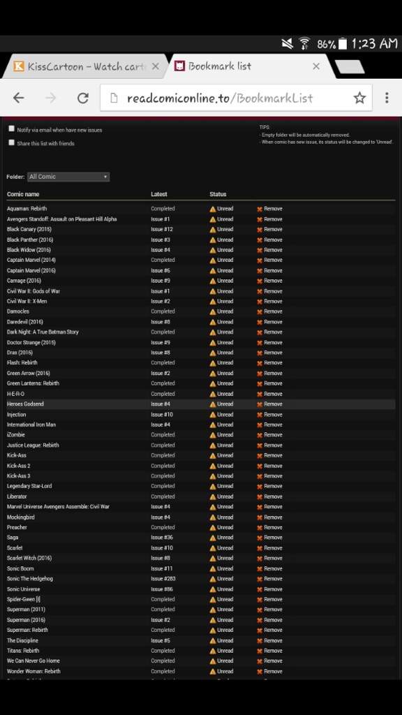Tap the Wi-Fi status bar icon
This screenshot has width=402, height=715.
[304, 44]
